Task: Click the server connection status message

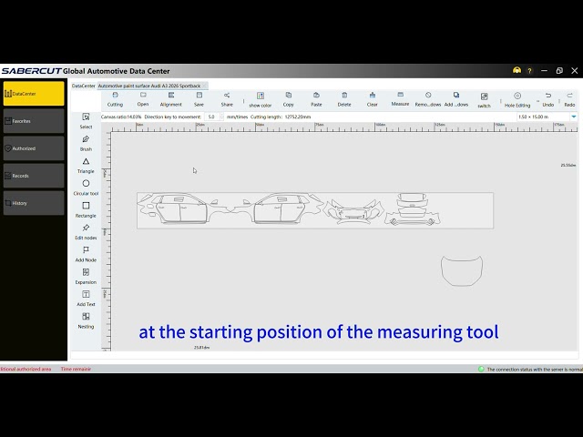Action: (535, 370)
